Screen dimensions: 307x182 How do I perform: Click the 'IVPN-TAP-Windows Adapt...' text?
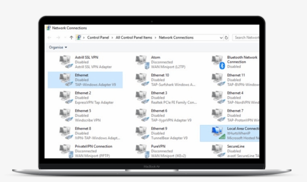[97, 138]
